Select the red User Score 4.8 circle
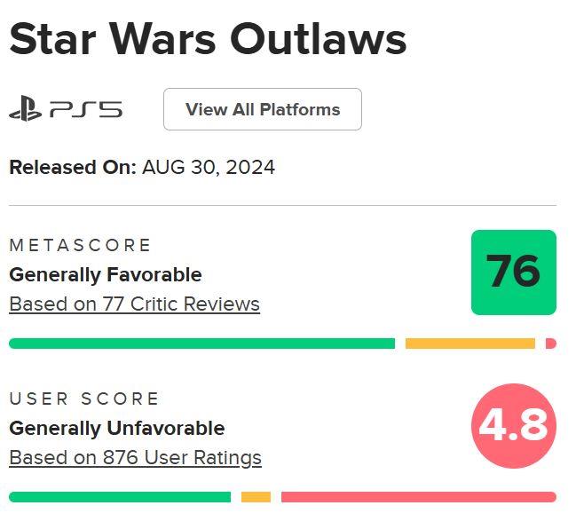Image resolution: width=576 pixels, height=529 pixels. [514, 426]
